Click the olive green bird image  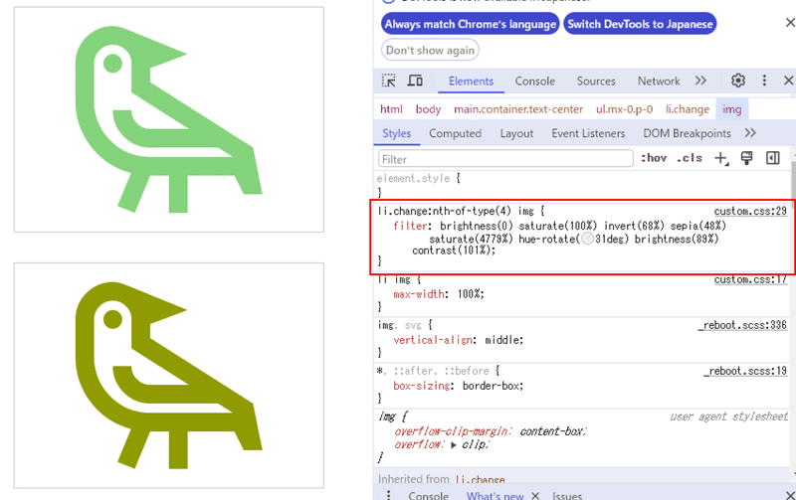[x=168, y=376]
